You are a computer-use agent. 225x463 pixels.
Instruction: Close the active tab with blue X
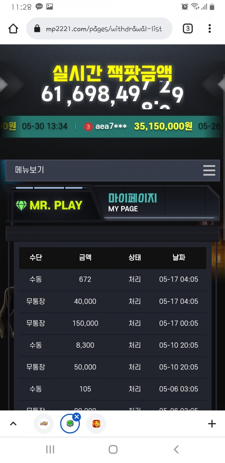tap(76, 417)
